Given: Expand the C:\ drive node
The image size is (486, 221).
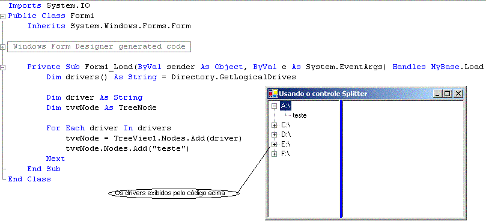Looking at the screenshot, I should pos(274,126).
